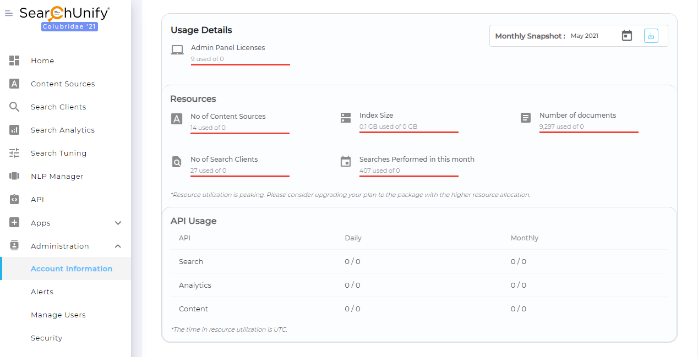
Task: Collapse the Administration menu chevron
Action: (x=118, y=246)
